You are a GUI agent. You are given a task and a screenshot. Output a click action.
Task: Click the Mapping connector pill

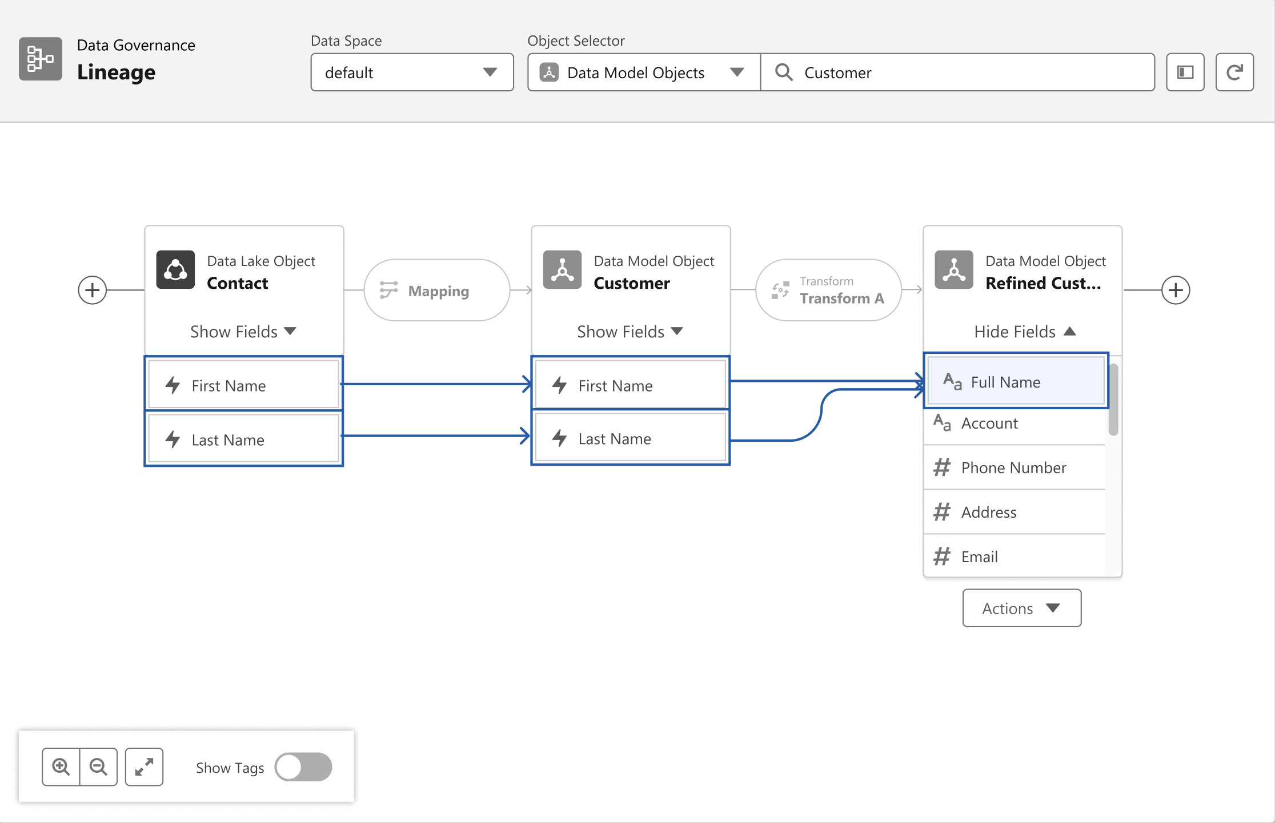[437, 290]
